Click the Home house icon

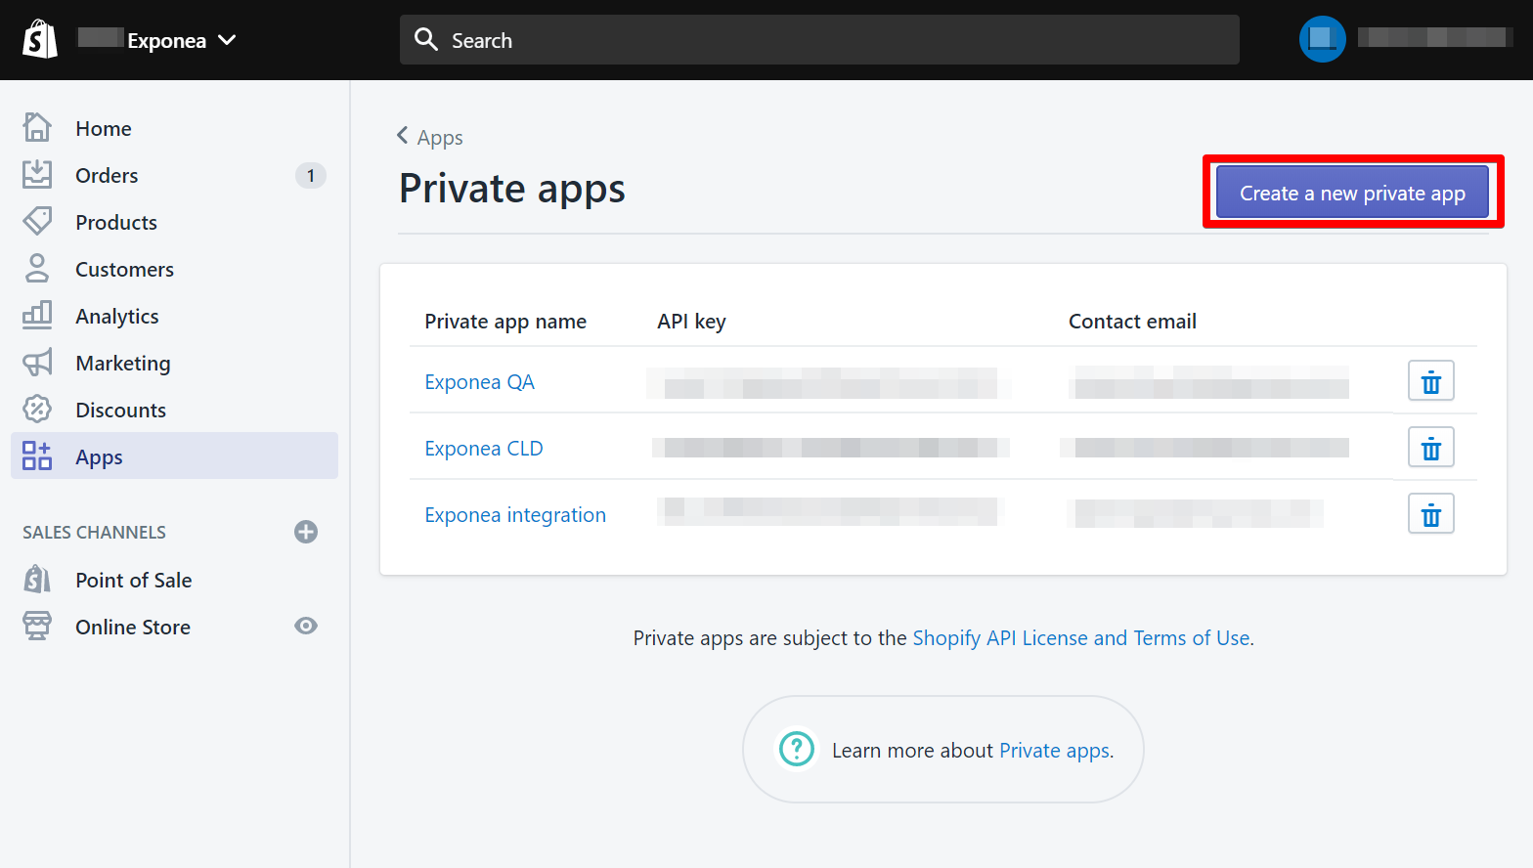pyautogui.click(x=37, y=127)
